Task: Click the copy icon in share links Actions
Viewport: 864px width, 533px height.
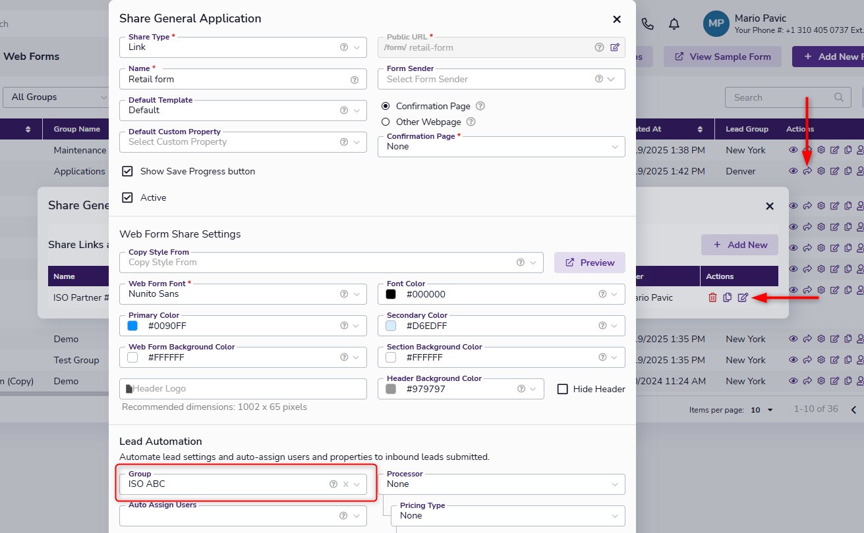Action: (728, 297)
